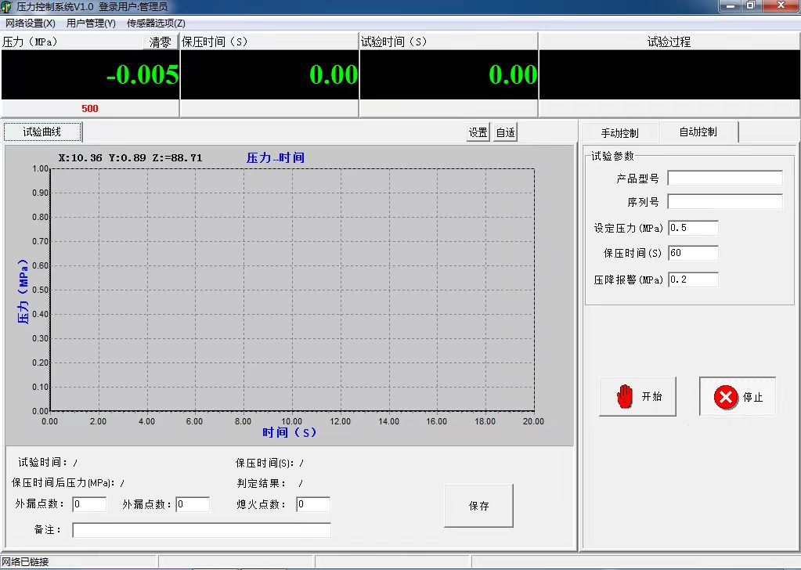This screenshot has height=570, width=801.
Task: Click the 备注 remarks input box
Action: (x=201, y=530)
